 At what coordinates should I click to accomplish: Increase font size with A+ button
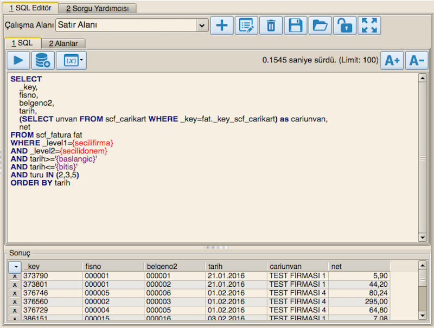click(392, 61)
